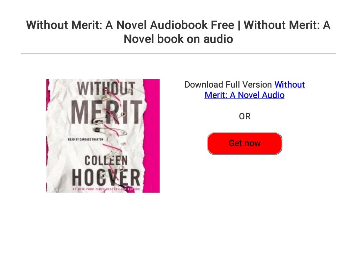Click the red Get now button
This screenshot has width=357, height=268.
[244, 143]
